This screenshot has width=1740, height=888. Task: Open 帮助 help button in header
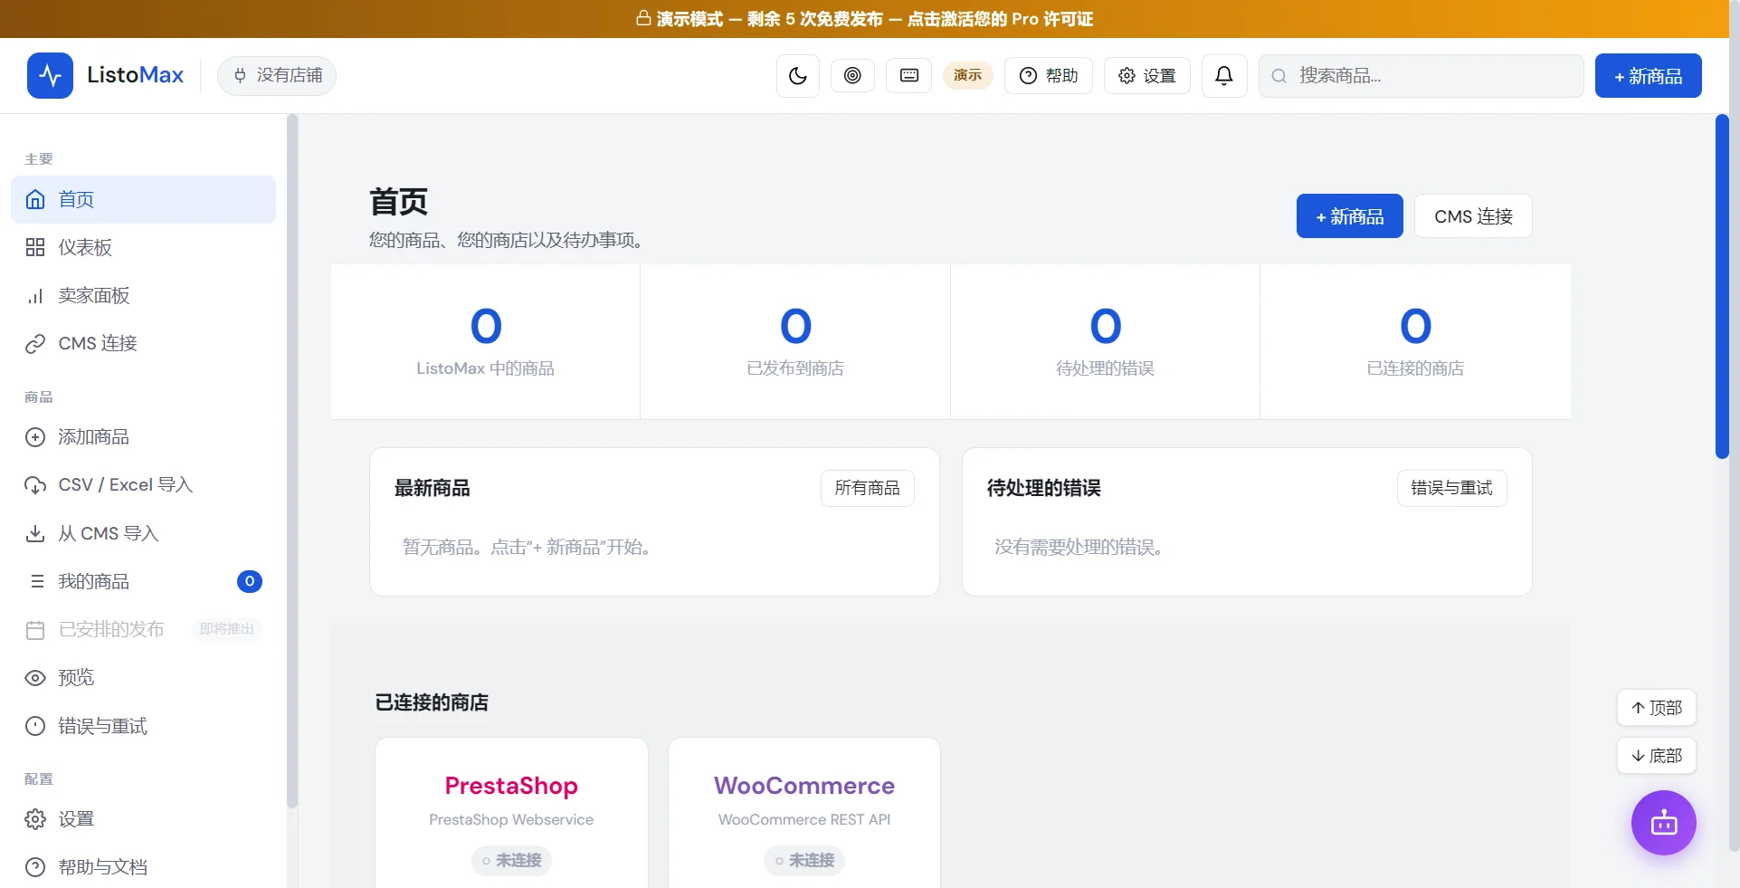[1049, 76]
